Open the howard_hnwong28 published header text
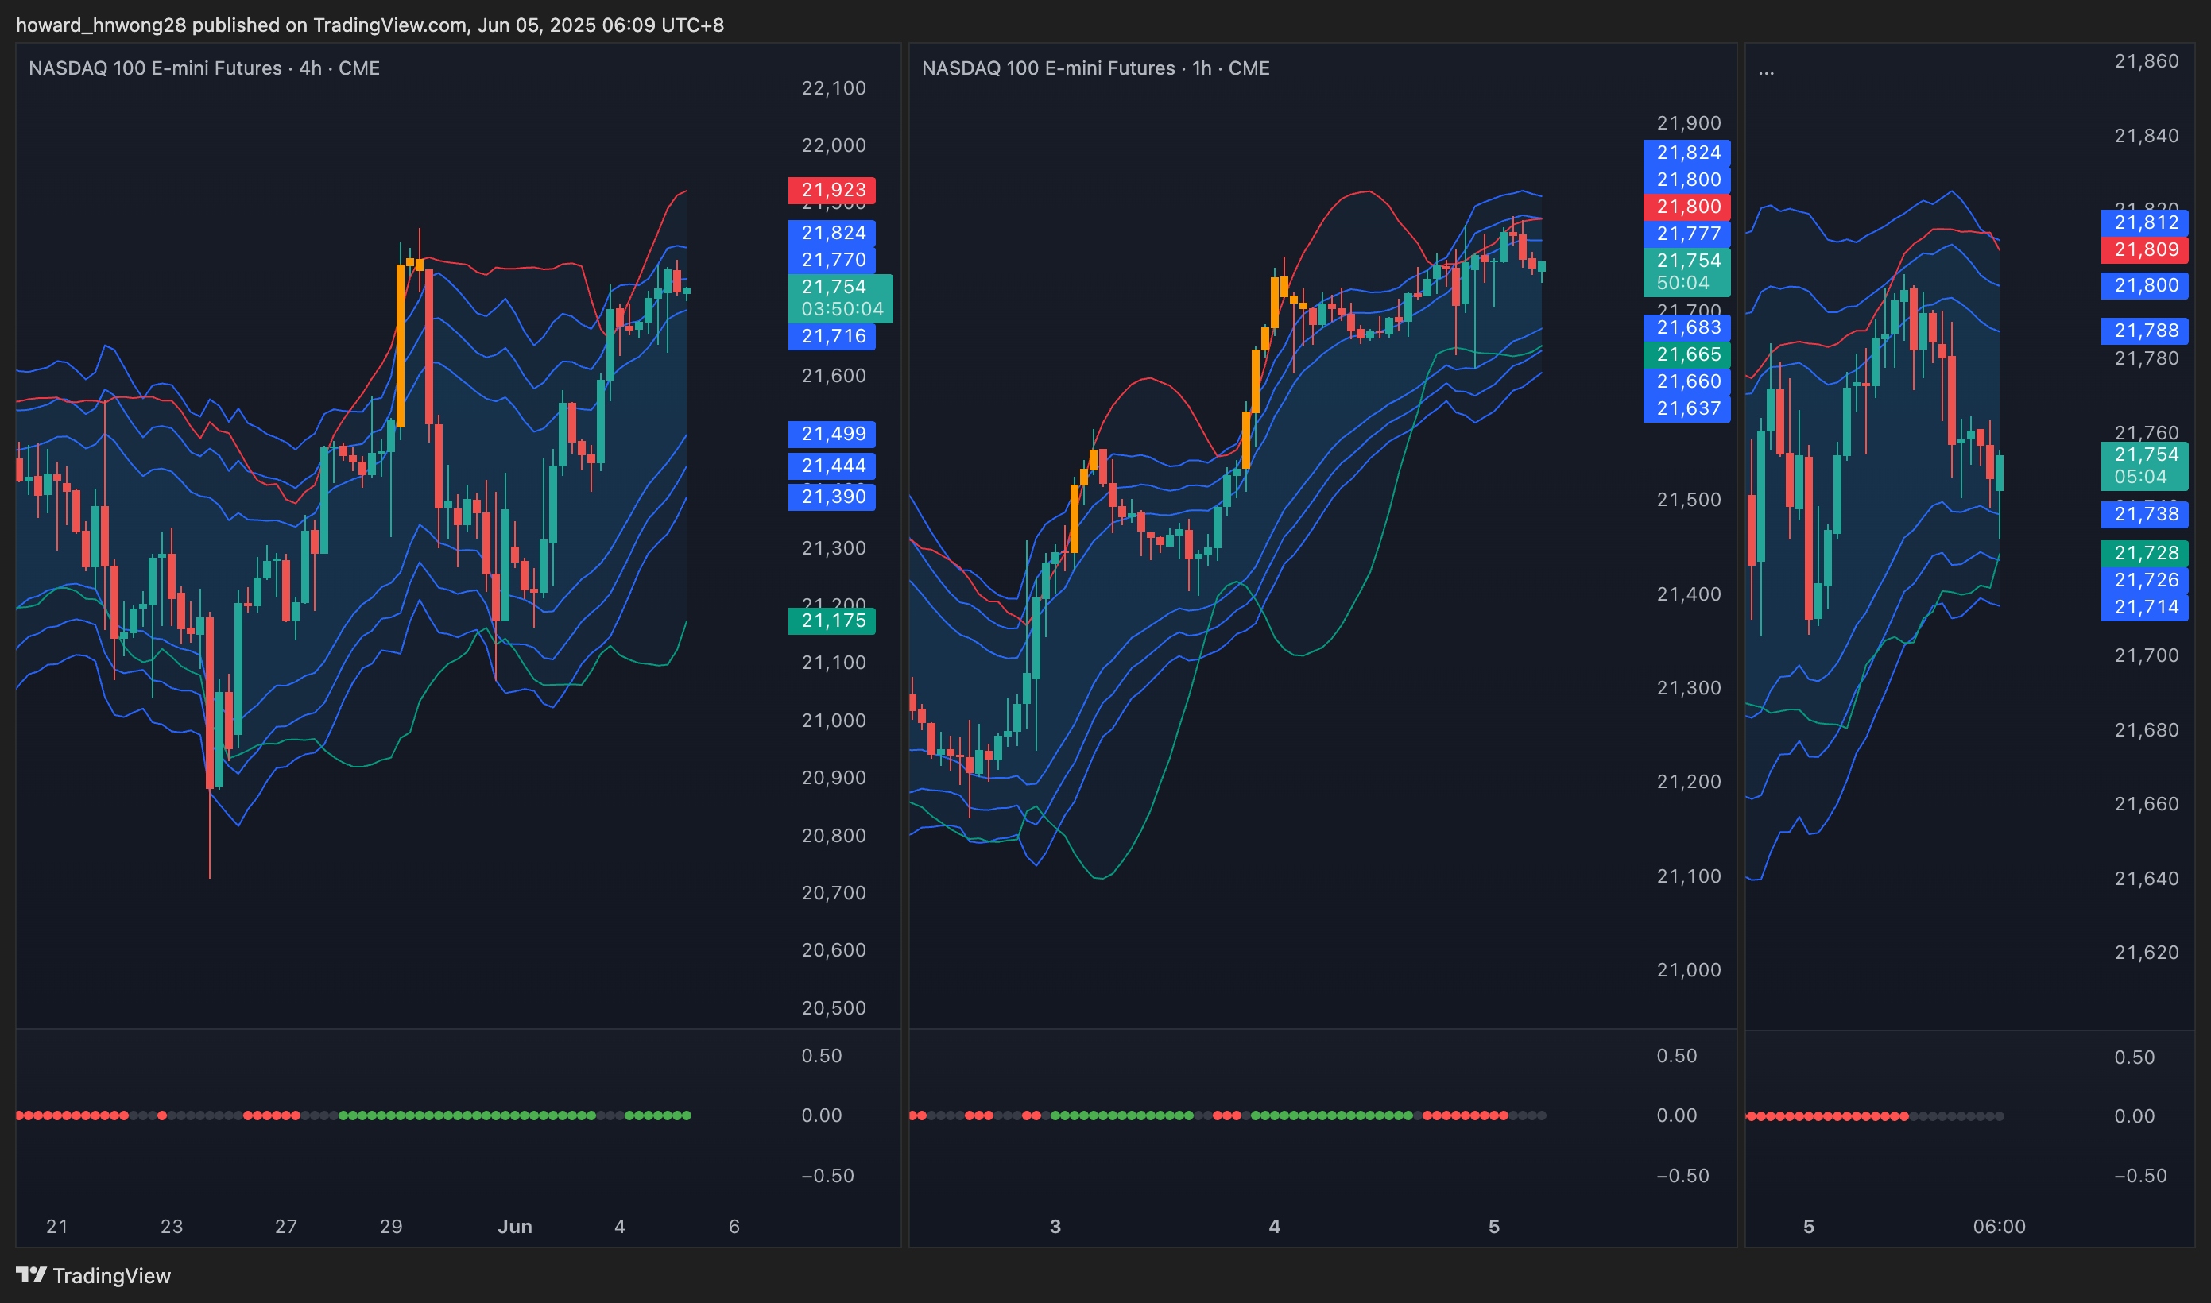 370,25
